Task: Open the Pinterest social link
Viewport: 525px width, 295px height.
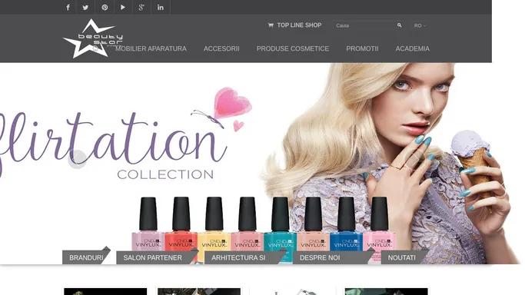Action: (x=105, y=8)
